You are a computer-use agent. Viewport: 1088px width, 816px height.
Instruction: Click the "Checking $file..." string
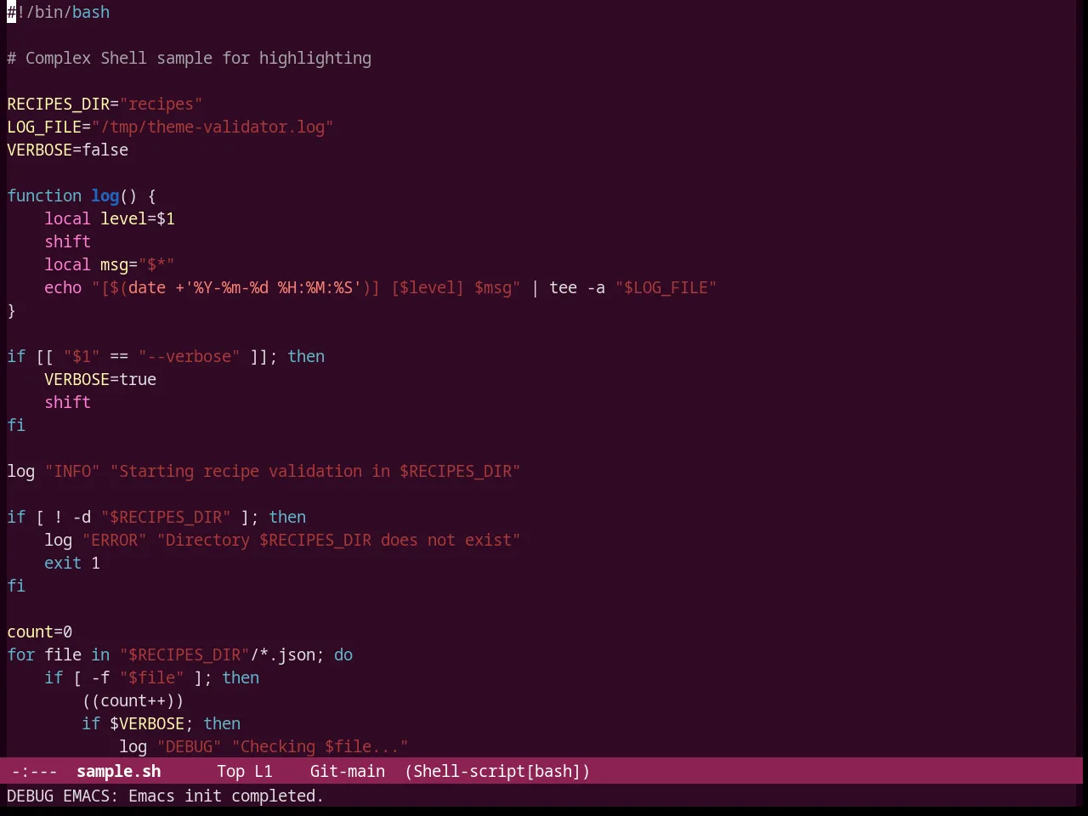point(320,746)
